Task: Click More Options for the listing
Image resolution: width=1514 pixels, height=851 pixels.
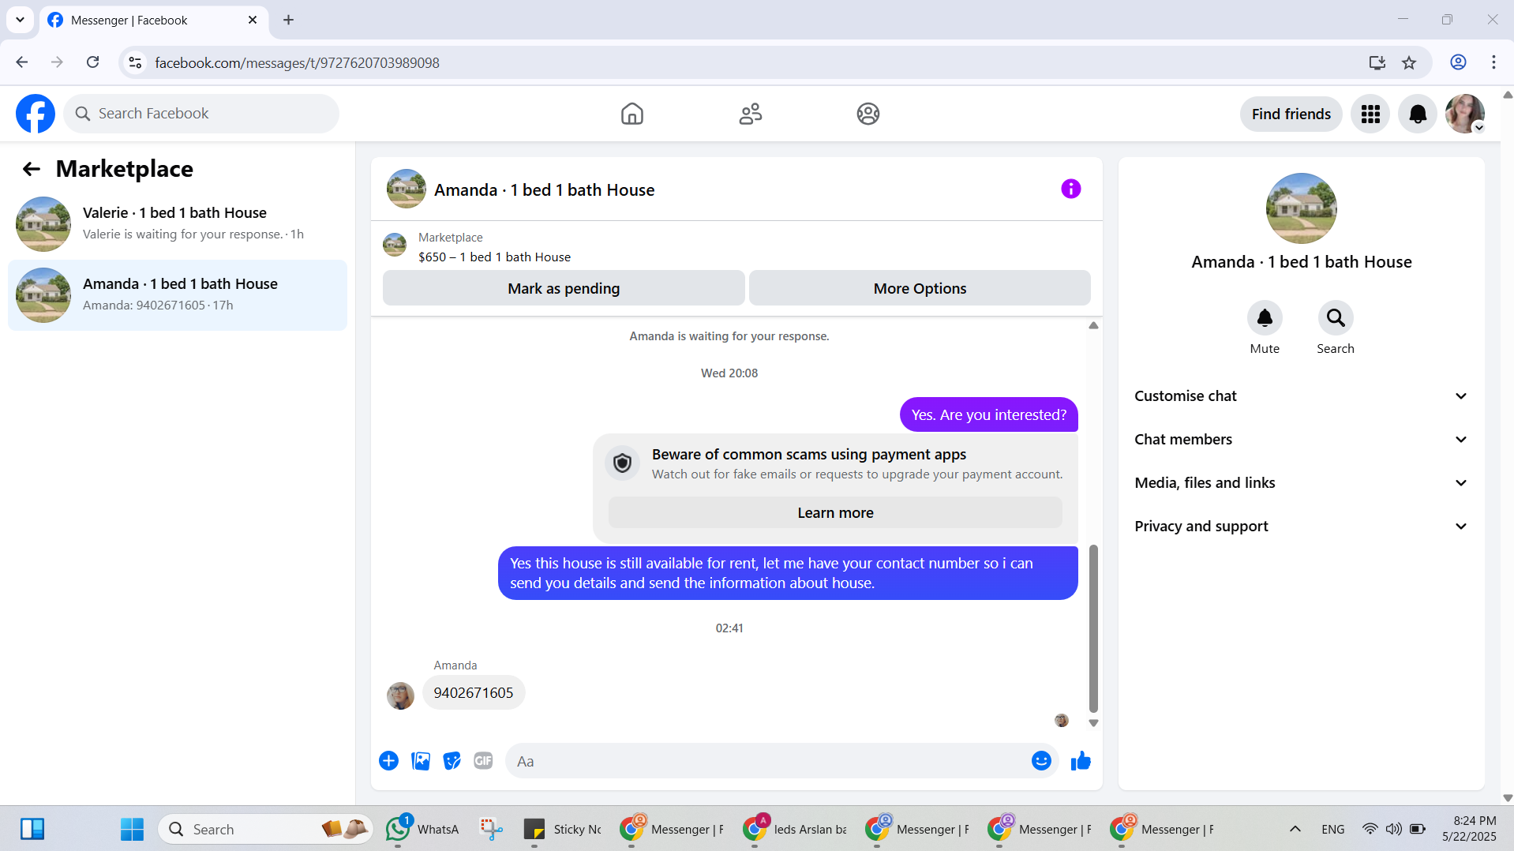Action: coord(920,288)
